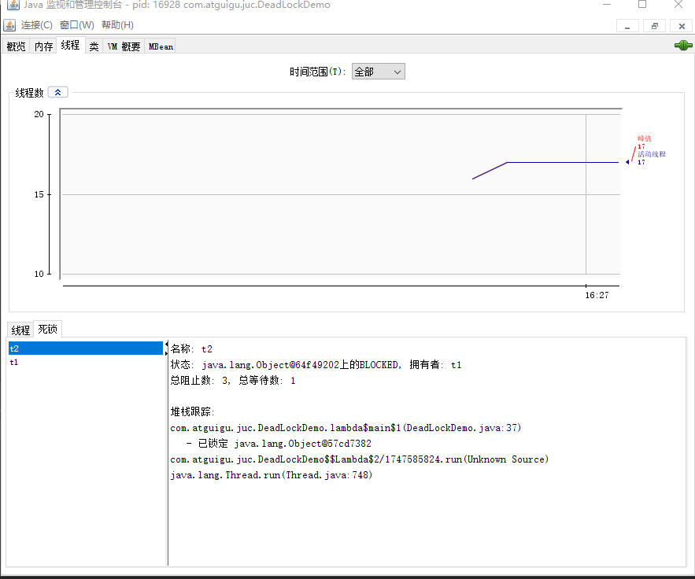Viewport: 695px width, 579px height.
Task: Switch to the 类 tab
Action: (x=94, y=46)
